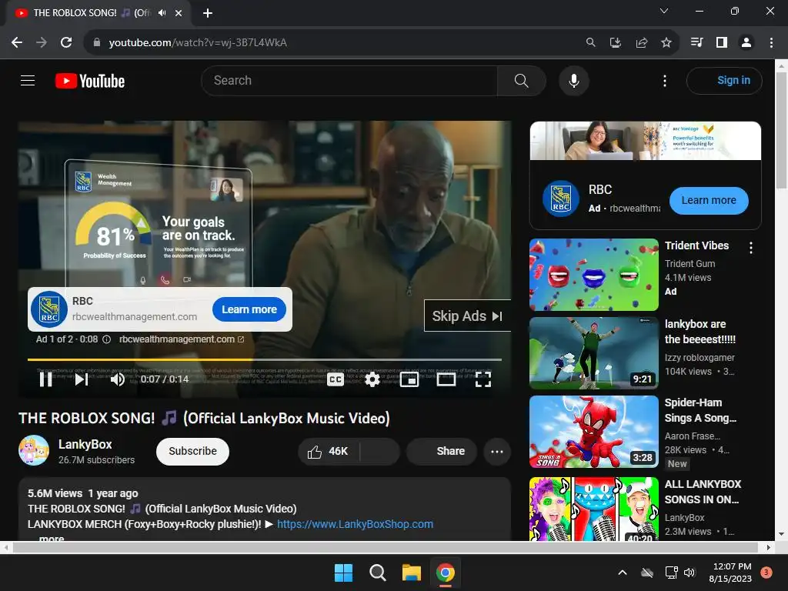This screenshot has width=788, height=591.
Task: Subscribe to LankyBox
Action: pos(192,451)
